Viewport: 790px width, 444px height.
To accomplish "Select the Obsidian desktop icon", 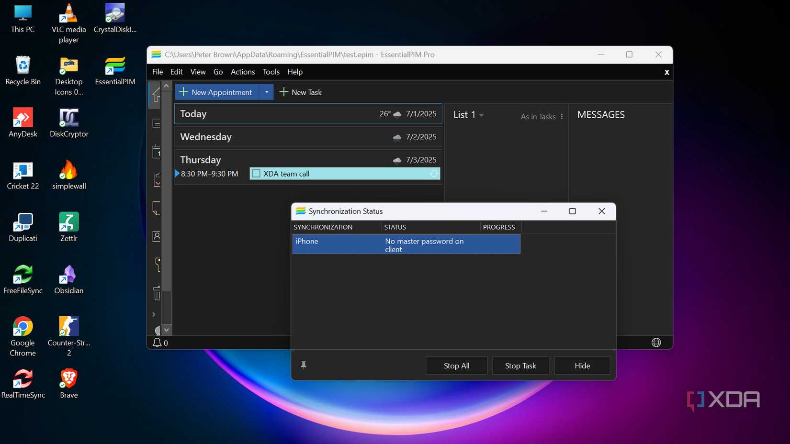I will (x=68, y=279).
